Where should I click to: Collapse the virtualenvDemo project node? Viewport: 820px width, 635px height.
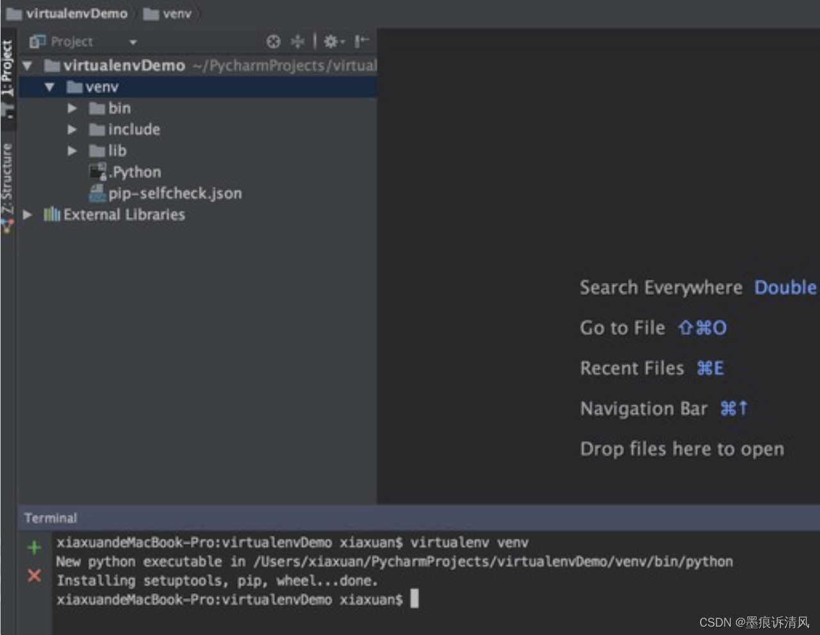[x=27, y=65]
